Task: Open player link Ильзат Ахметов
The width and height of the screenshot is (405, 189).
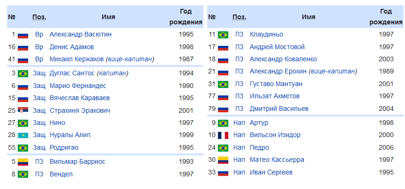Action: (275, 96)
